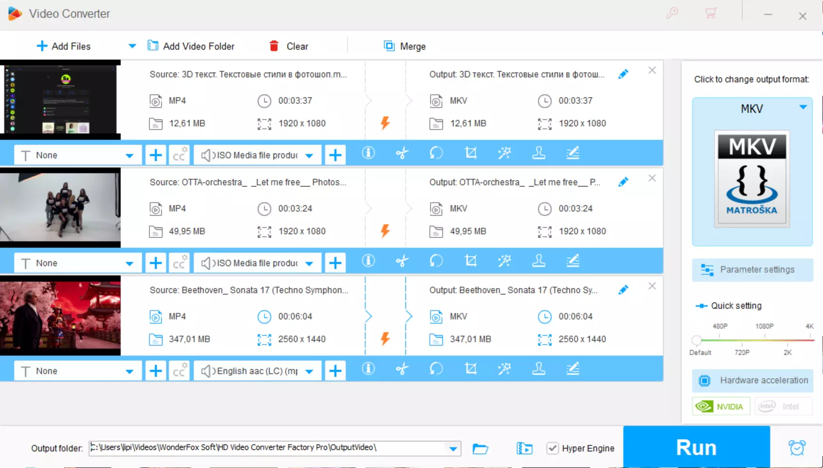Start conversion with the Run button

tap(696, 447)
